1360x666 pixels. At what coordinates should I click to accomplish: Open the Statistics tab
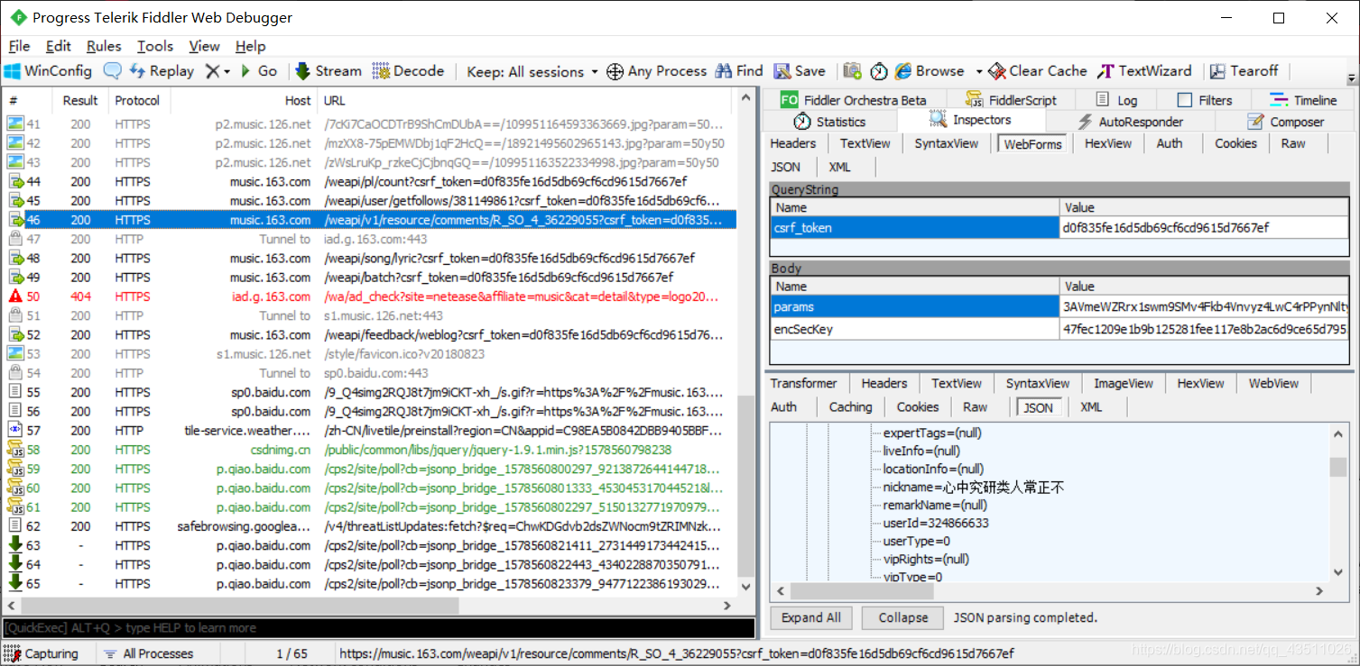tap(829, 122)
